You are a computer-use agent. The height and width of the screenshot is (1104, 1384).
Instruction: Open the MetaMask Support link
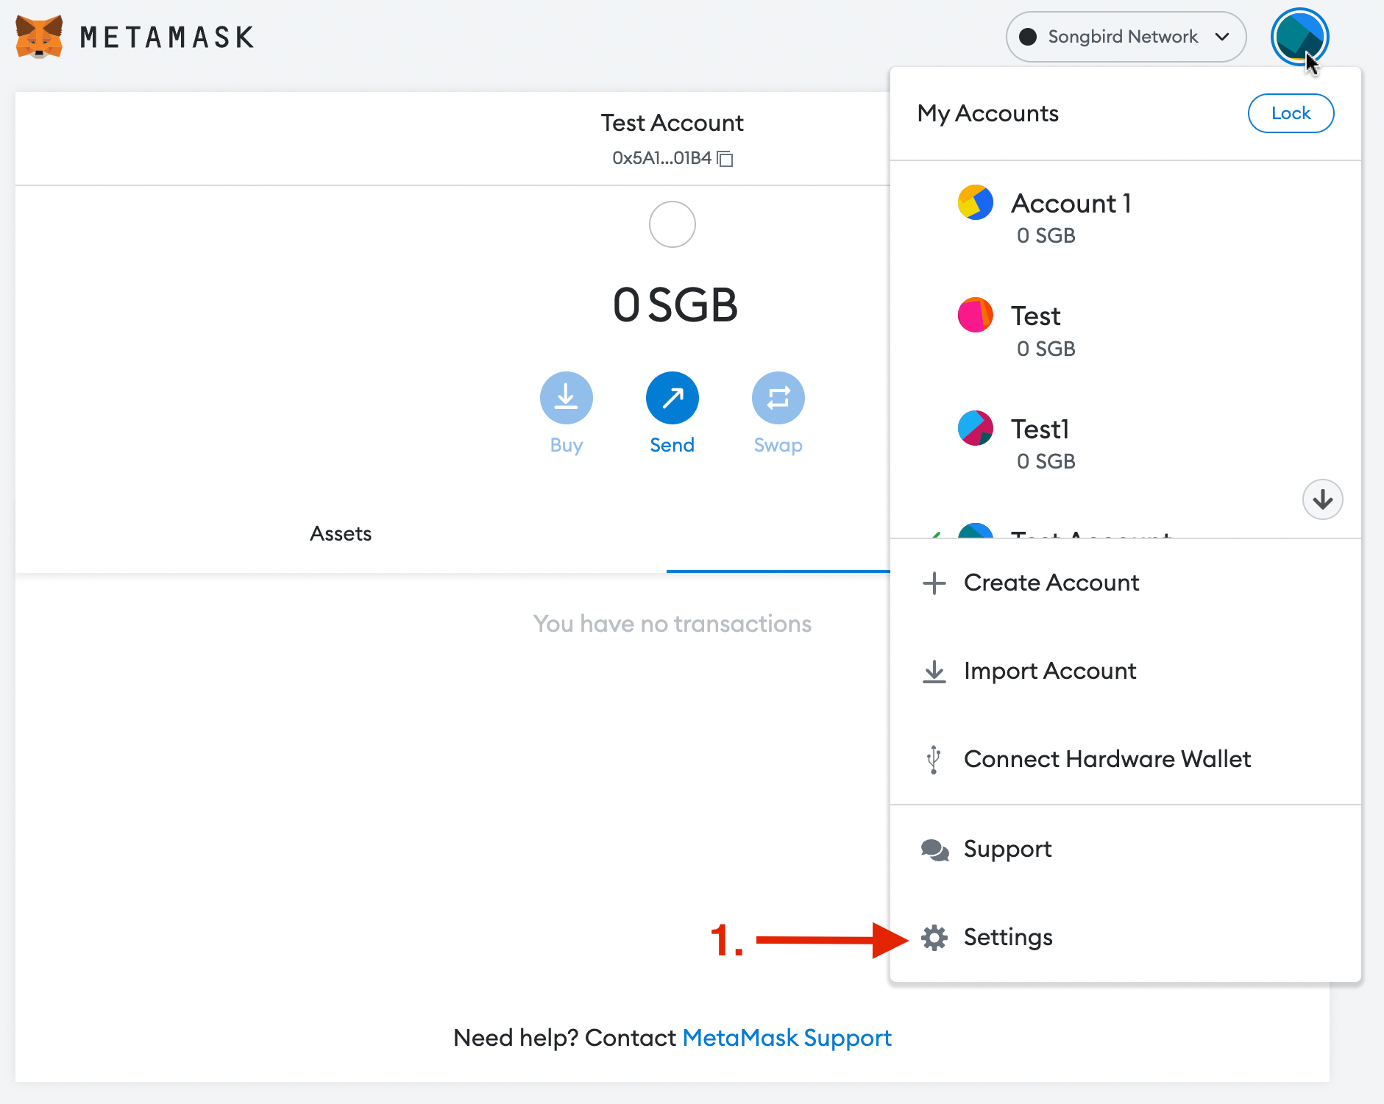tap(787, 1038)
